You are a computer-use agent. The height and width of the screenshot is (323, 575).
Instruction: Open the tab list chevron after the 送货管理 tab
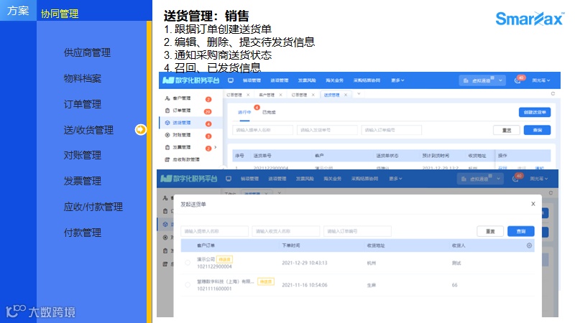(359, 94)
